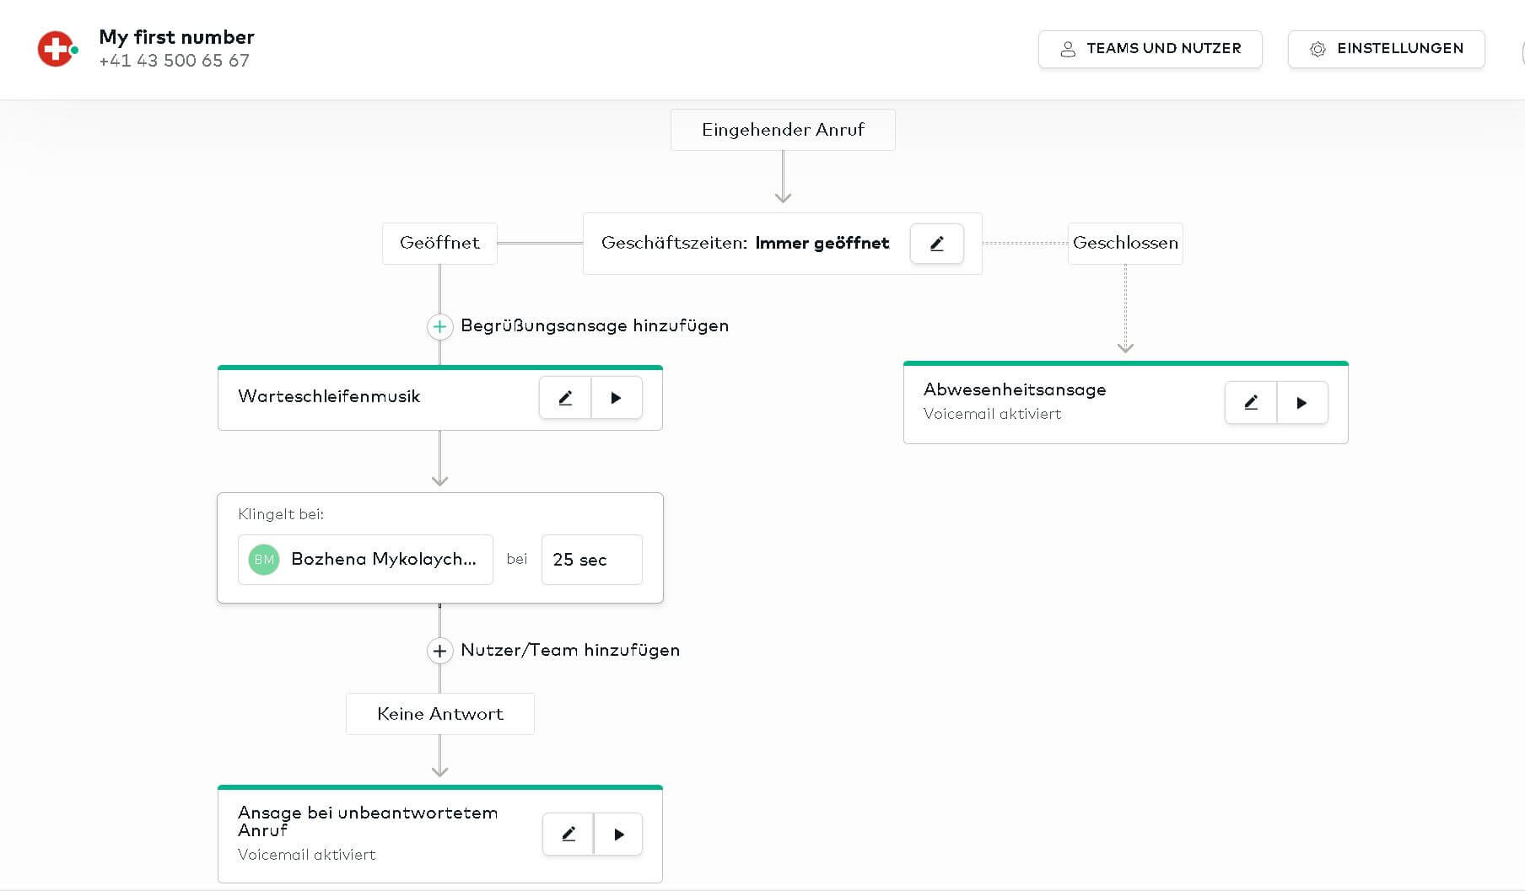Play the Warteschleifenmusik audio

pos(617,398)
